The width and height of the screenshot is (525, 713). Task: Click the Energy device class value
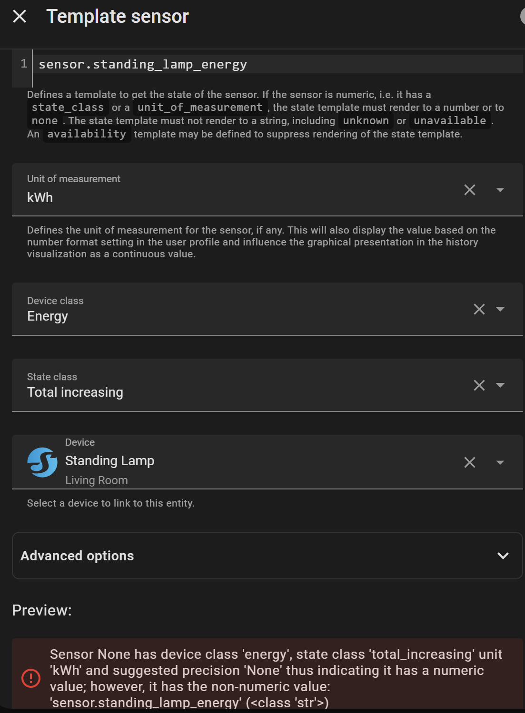(x=48, y=316)
